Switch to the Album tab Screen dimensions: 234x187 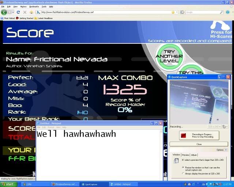[194, 155]
